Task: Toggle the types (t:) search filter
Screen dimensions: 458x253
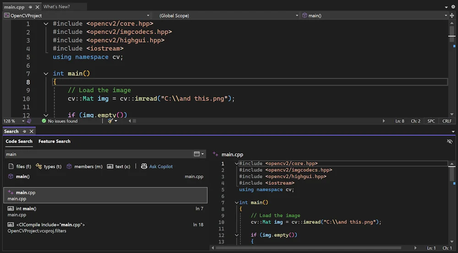Action: (49, 166)
